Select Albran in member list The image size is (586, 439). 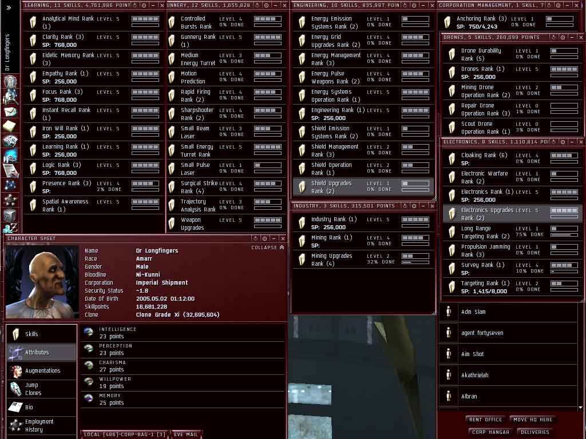[508, 396]
